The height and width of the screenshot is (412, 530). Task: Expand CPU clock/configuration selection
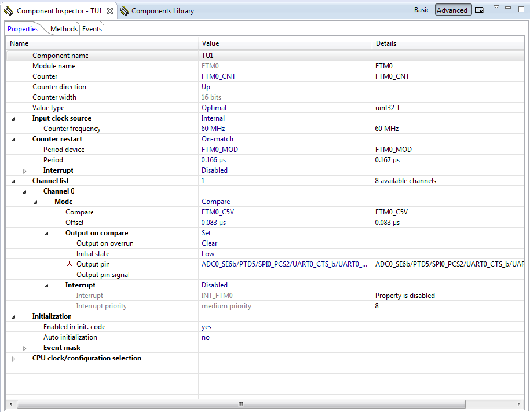tap(13, 359)
